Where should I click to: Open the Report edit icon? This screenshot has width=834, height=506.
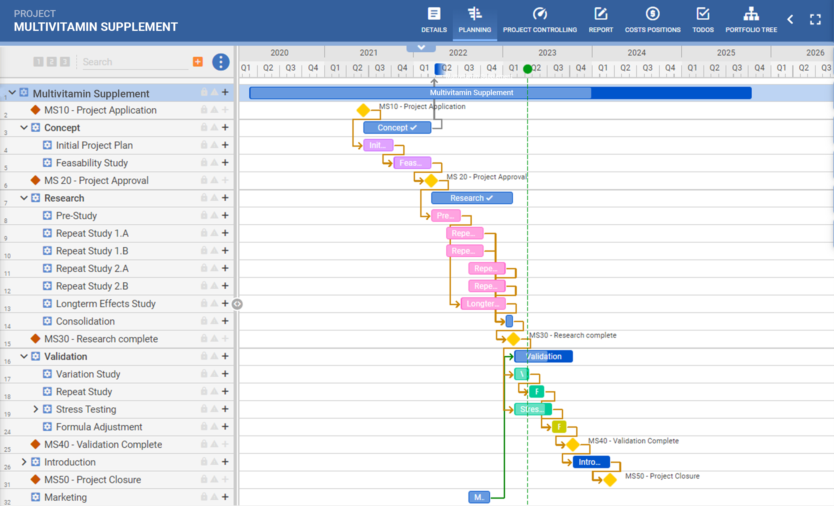tap(601, 14)
